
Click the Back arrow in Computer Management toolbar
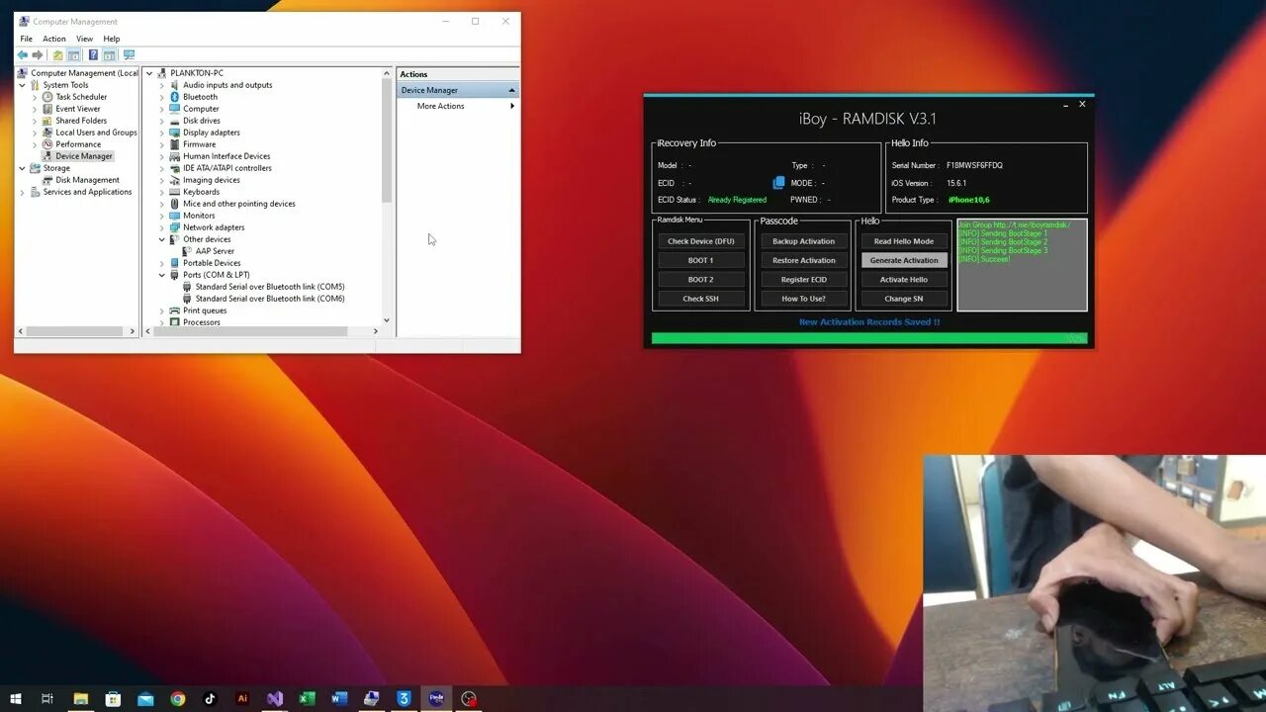pyautogui.click(x=23, y=55)
